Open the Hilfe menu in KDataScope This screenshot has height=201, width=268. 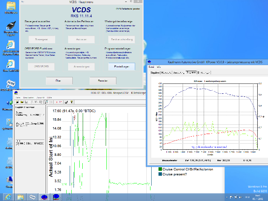(x=49, y=98)
